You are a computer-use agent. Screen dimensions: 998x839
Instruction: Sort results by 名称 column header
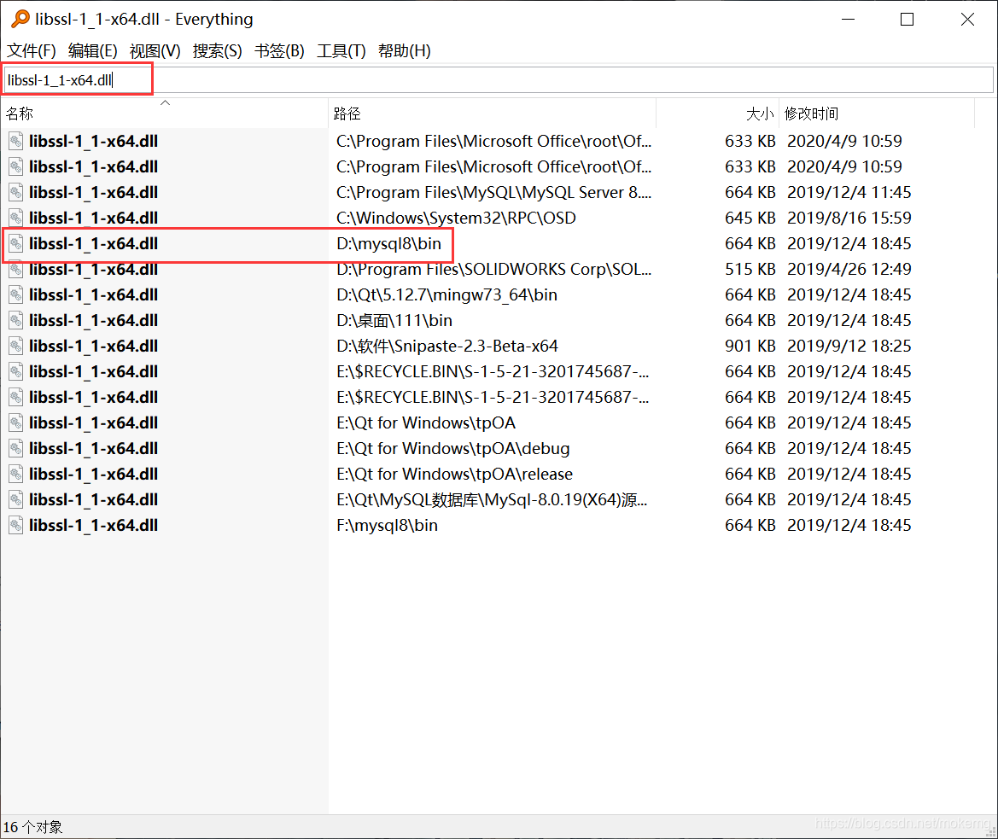pos(164,114)
